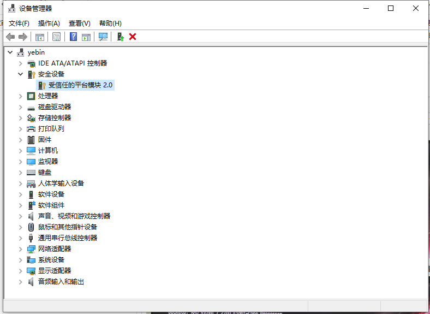
Task: Click the red X Uninstall device icon
Action: 133,37
